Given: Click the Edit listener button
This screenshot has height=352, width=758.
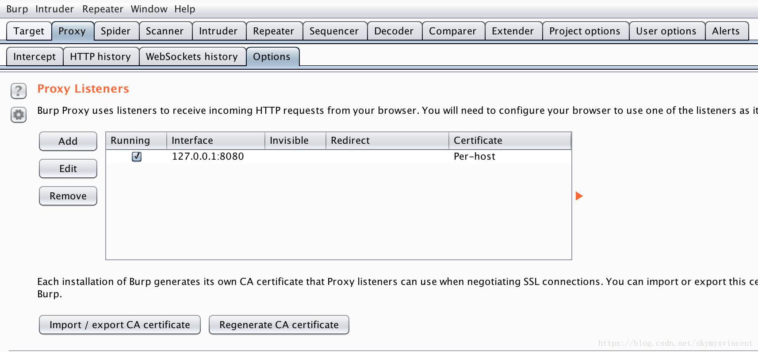Looking at the screenshot, I should (x=68, y=169).
